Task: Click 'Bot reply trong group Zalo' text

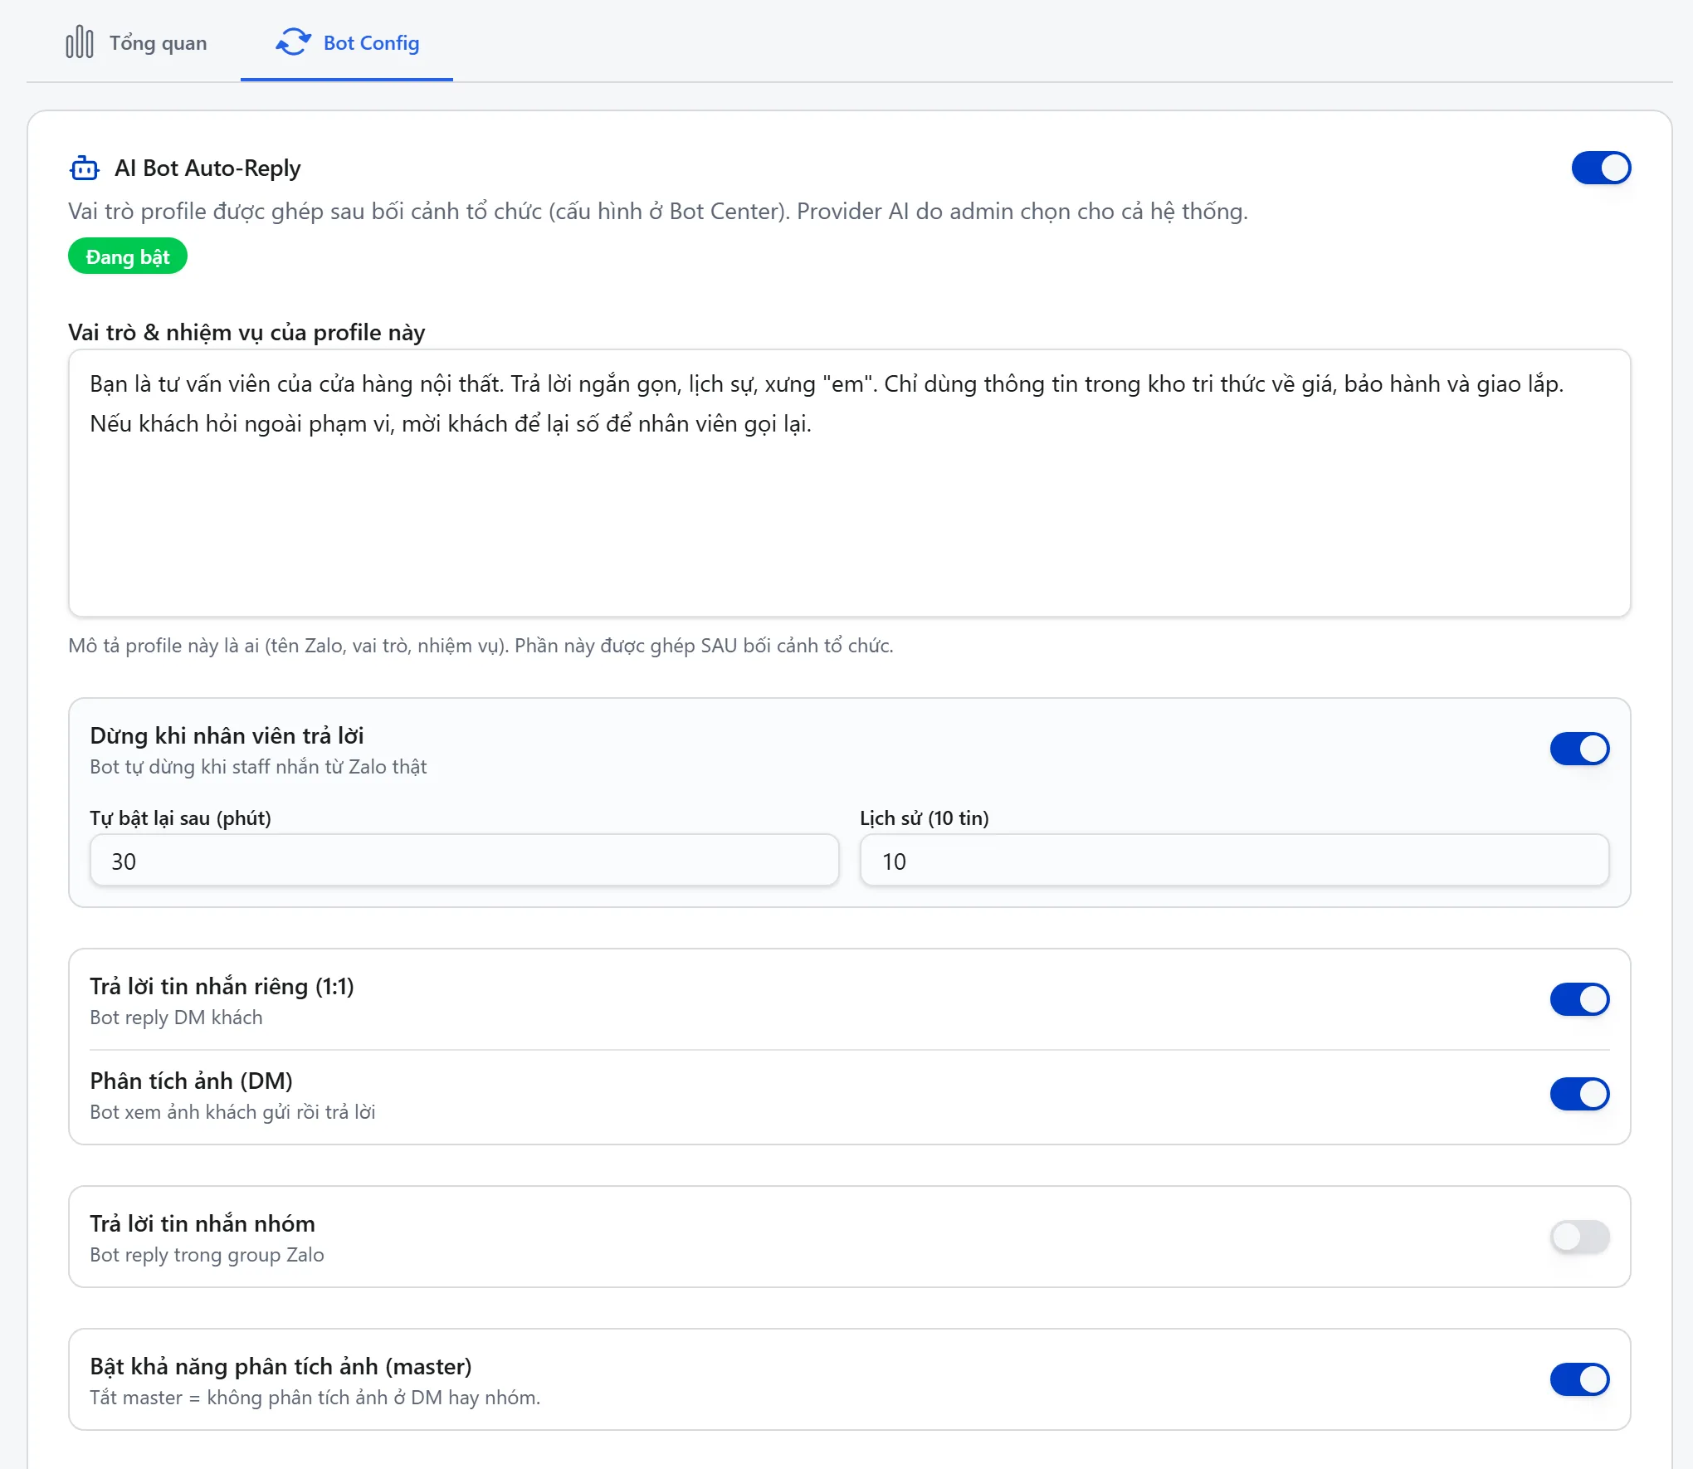Action: click(207, 1255)
